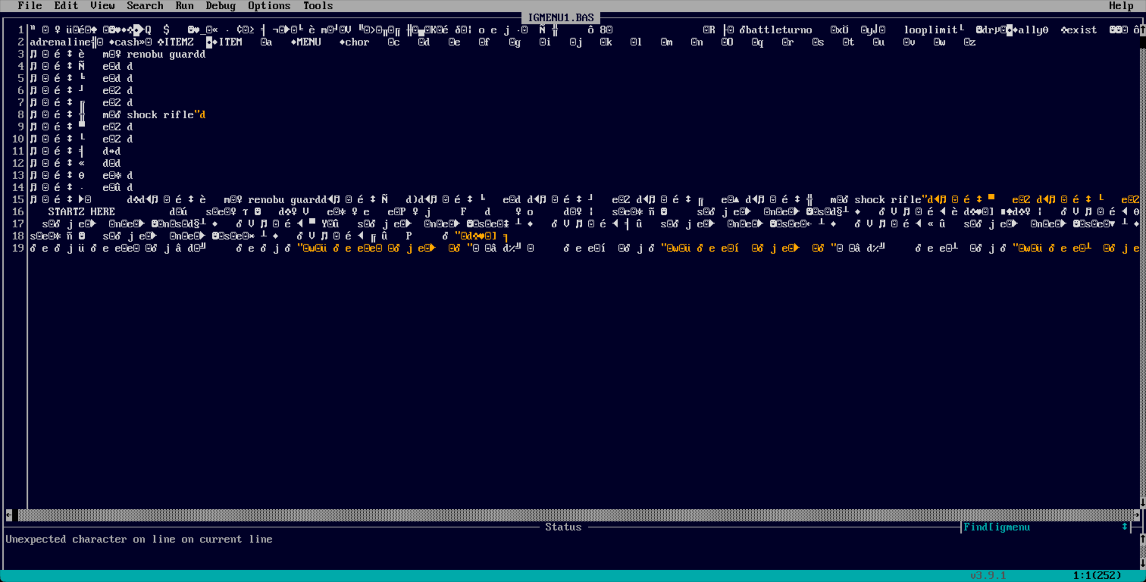The height and width of the screenshot is (582, 1146).
Task: Open the Tools menu
Action: 318,5
